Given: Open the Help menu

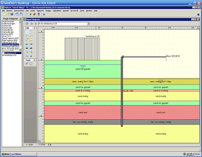Looking at the screenshot, I should coord(96,11).
